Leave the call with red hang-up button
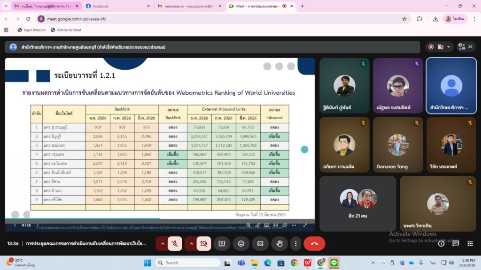The height and width of the screenshot is (270, 481). pyautogui.click(x=314, y=243)
